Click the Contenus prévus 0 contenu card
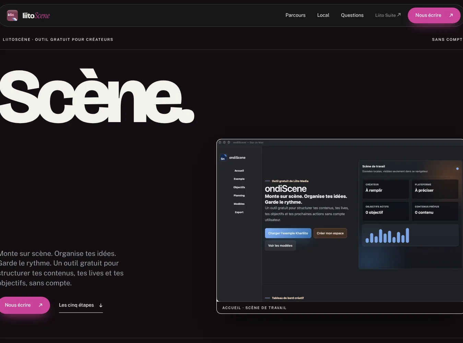Image resolution: width=463 pixels, height=343 pixels. coord(435,211)
